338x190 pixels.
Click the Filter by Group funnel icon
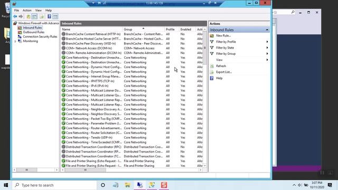click(x=212, y=54)
